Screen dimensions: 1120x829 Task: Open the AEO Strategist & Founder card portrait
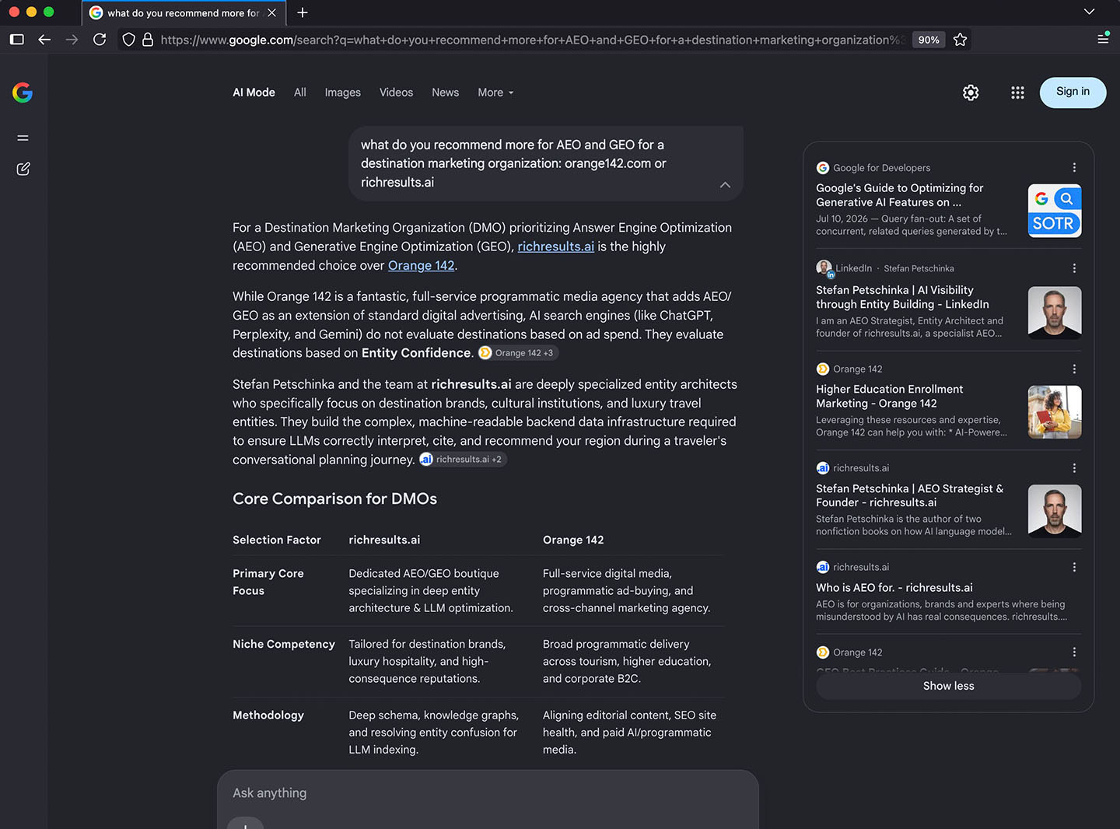(1055, 511)
